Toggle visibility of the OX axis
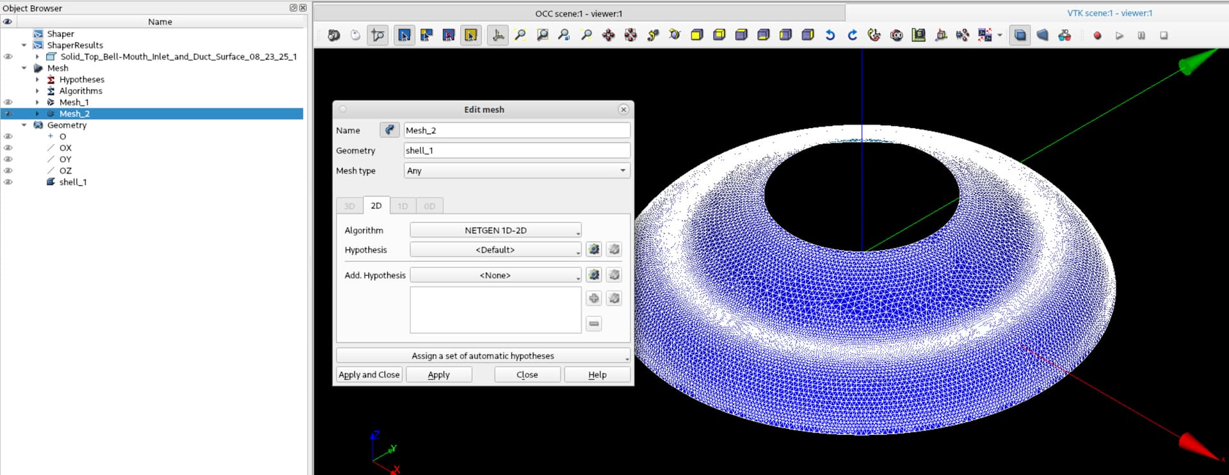The width and height of the screenshot is (1229, 475). (8, 148)
